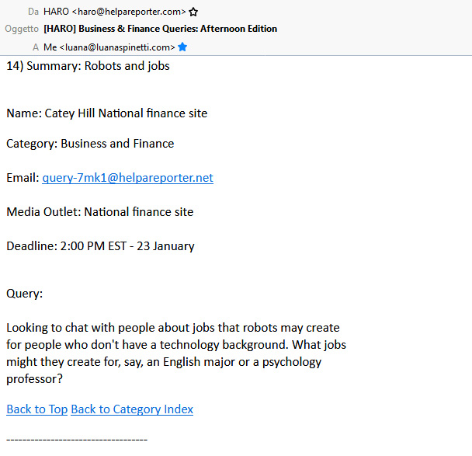The height and width of the screenshot is (456, 472).
Task: Click the star icon beside HARO sender address
Action: tap(193, 12)
